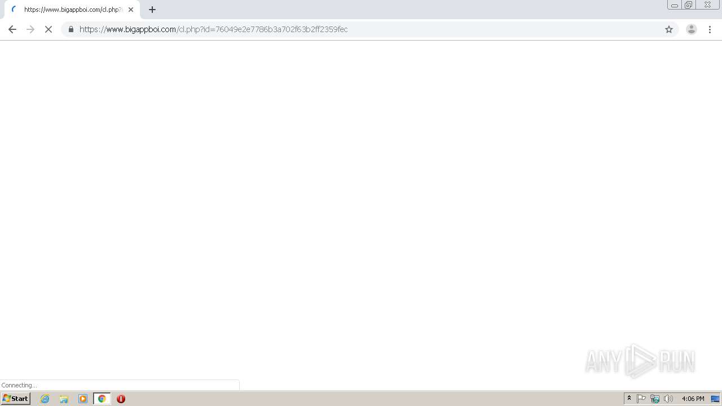
Task: Close the Chrome window
Action: tap(707, 5)
